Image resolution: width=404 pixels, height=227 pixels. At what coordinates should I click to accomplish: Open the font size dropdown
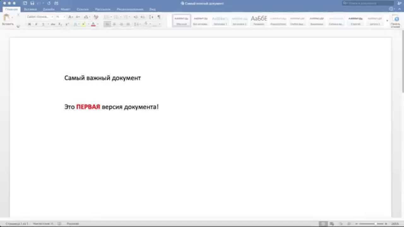click(x=64, y=17)
